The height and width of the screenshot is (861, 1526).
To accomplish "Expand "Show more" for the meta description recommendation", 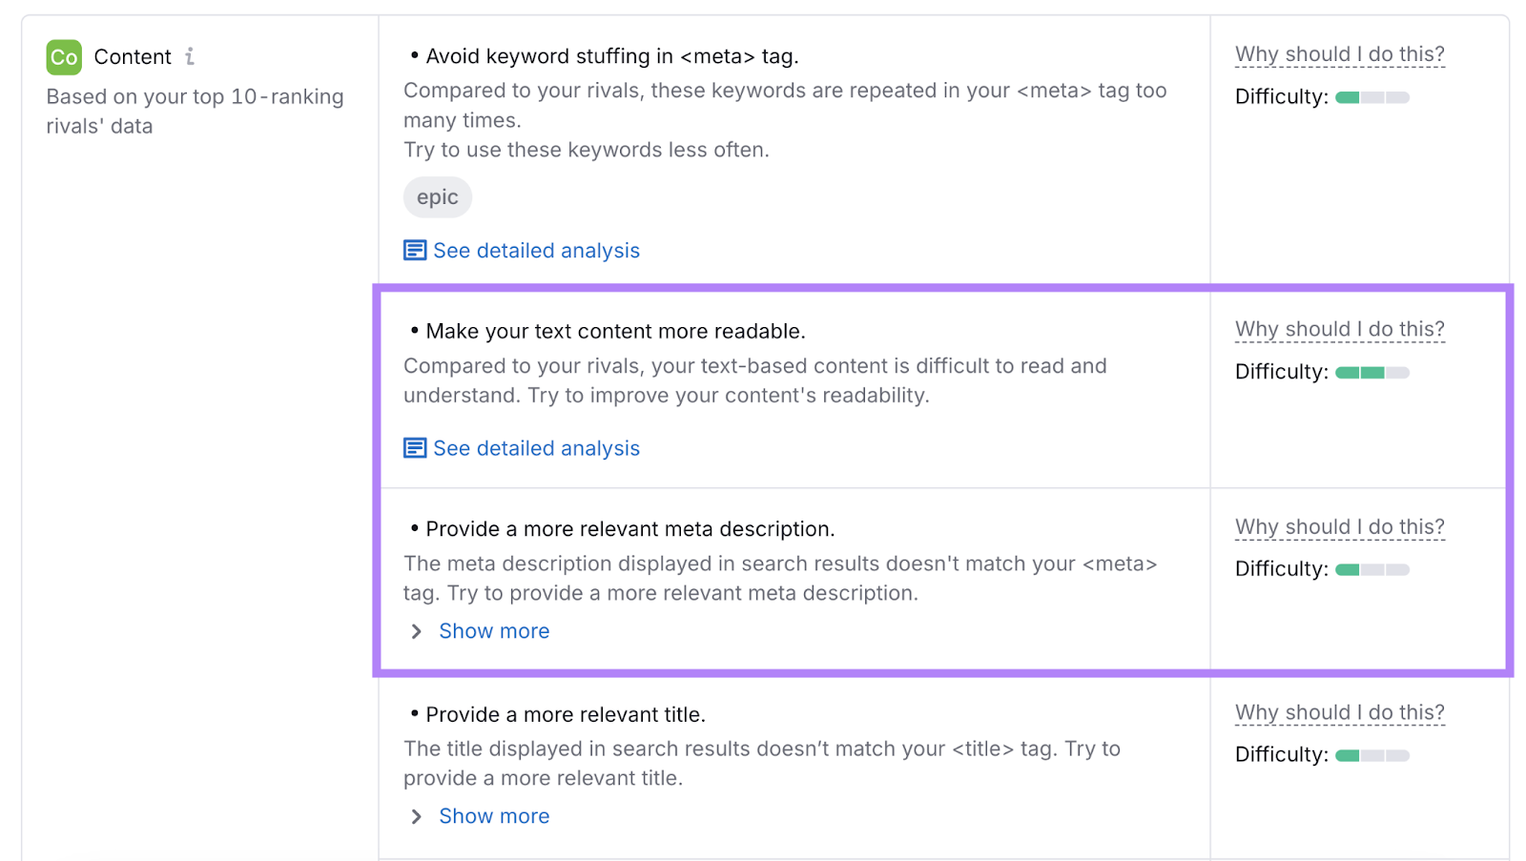I will click(493, 630).
